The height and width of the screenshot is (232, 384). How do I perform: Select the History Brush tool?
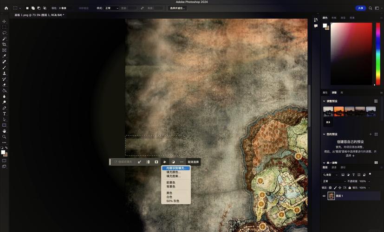click(x=4, y=79)
